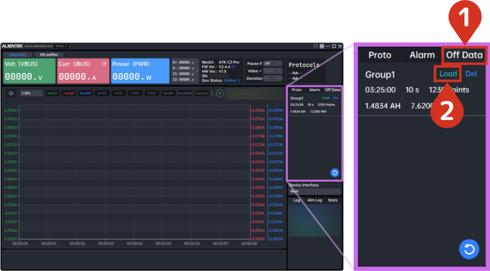The height and width of the screenshot is (271, 490).
Task: Select the Proto tab in small panel
Action: click(x=297, y=90)
